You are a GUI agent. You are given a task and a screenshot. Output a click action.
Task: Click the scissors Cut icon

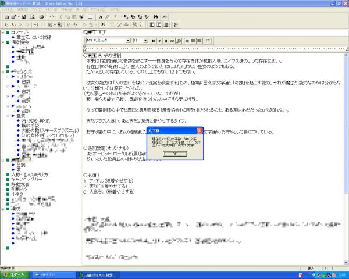click(x=60, y=17)
